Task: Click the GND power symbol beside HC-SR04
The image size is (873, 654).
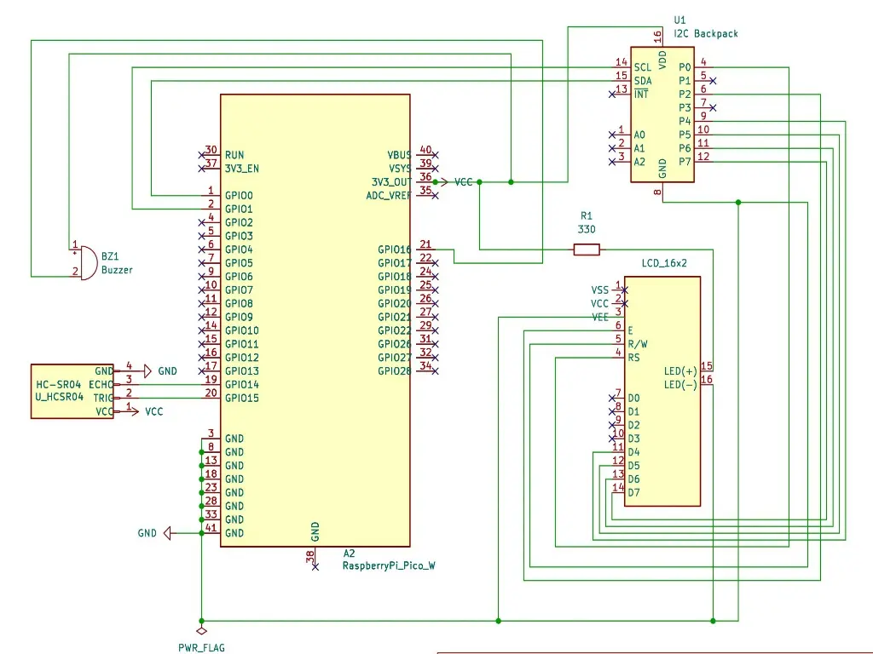Action: click(147, 371)
